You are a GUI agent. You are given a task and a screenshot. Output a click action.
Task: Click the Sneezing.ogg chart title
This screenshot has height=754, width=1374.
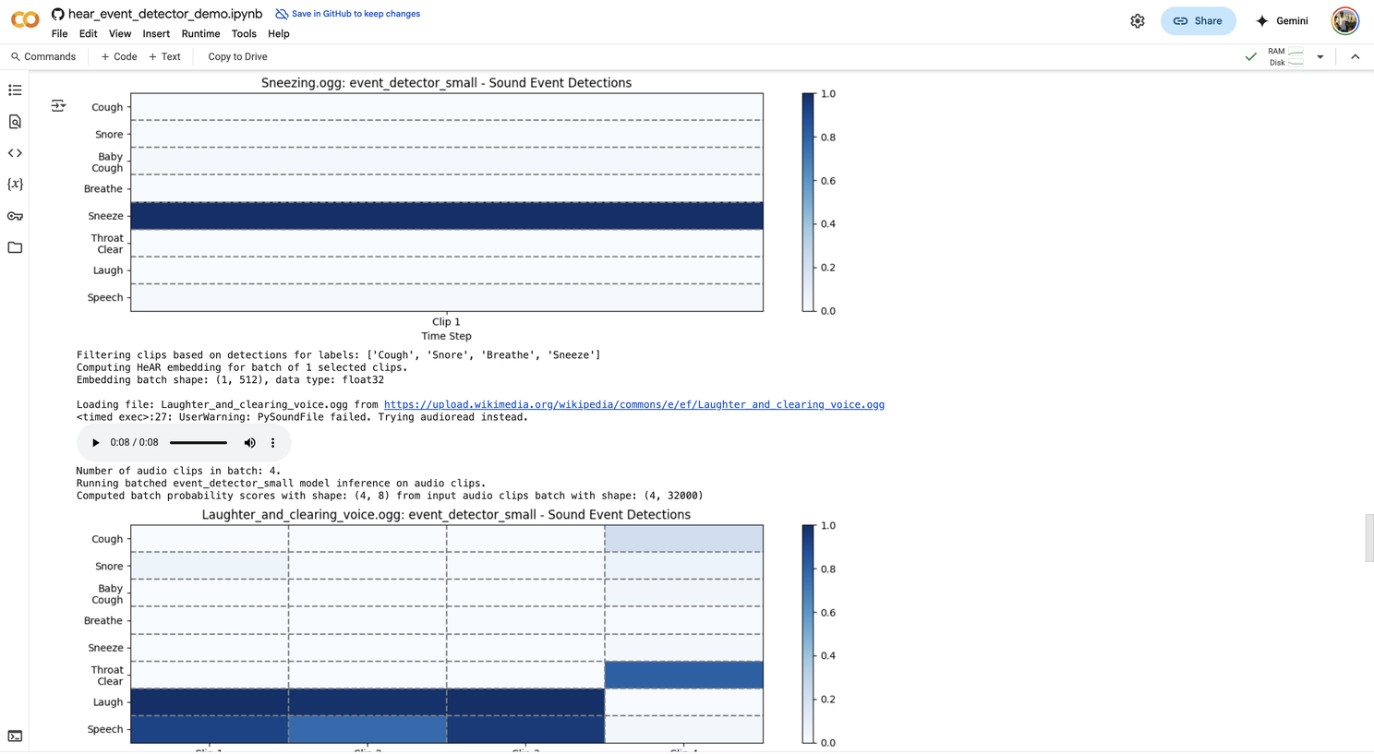446,83
